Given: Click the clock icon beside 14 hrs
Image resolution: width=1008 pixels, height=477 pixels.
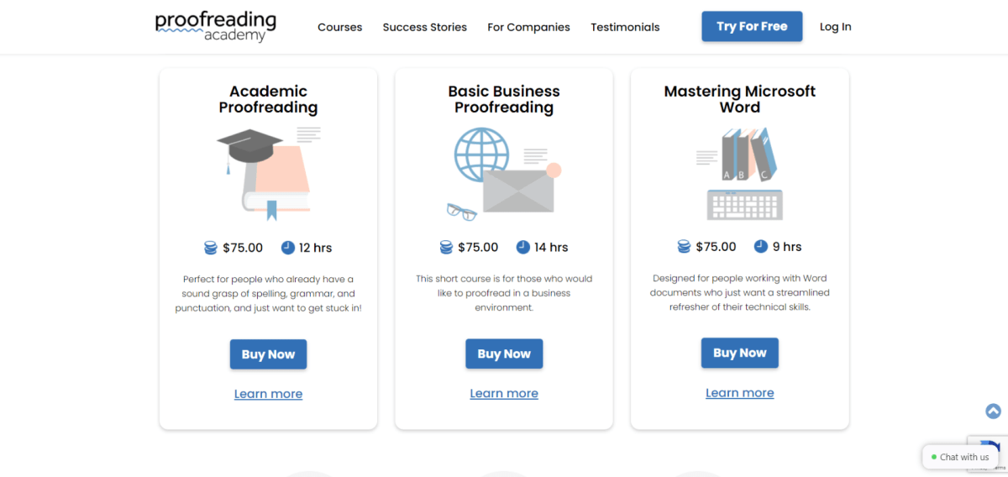Looking at the screenshot, I should pyautogui.click(x=523, y=247).
